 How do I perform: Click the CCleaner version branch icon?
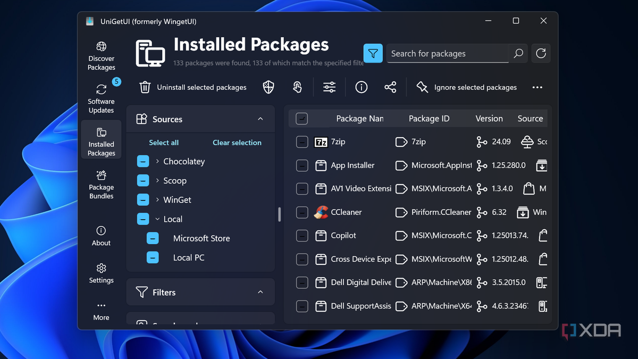click(x=482, y=212)
